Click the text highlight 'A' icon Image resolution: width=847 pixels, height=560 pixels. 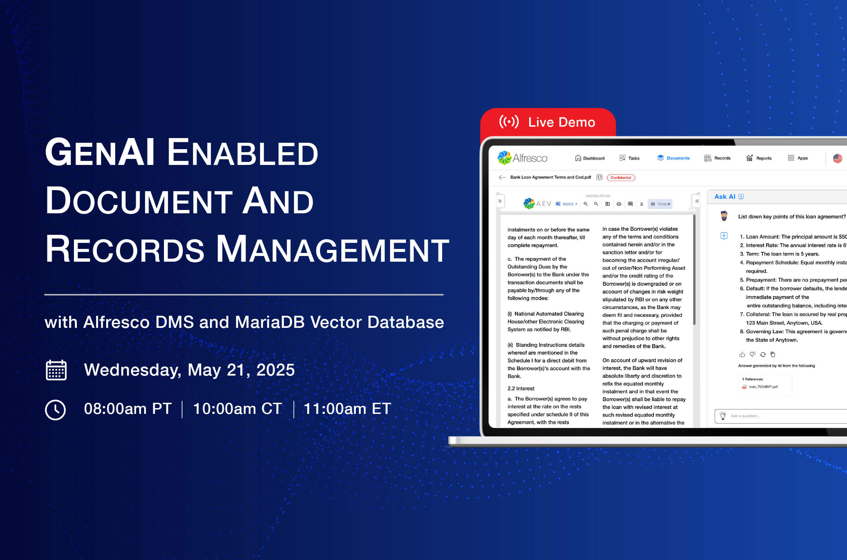(642, 204)
